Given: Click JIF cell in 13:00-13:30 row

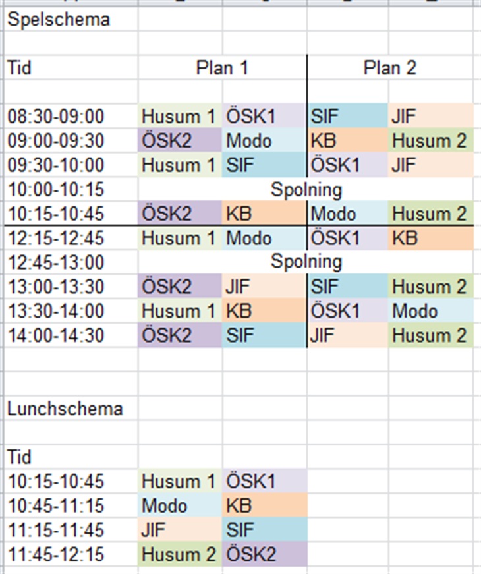Looking at the screenshot, I should (x=265, y=286).
